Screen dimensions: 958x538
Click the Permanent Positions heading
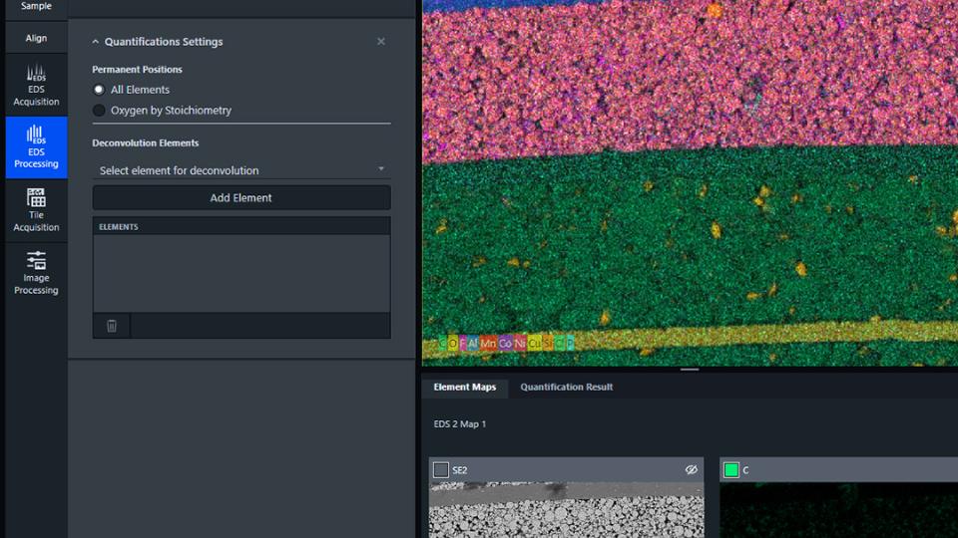[x=137, y=70]
